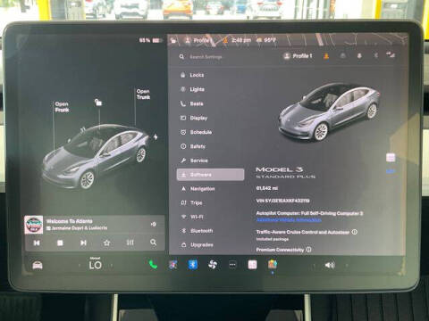Tap the orange sentry alert icon in settings header
Image resolution: width=429 pixels, height=321 pixels.
pos(326,55)
